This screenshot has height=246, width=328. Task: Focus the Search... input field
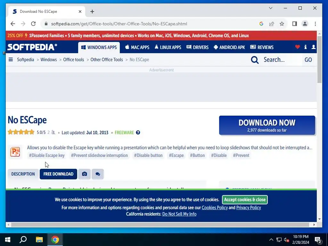(281, 60)
